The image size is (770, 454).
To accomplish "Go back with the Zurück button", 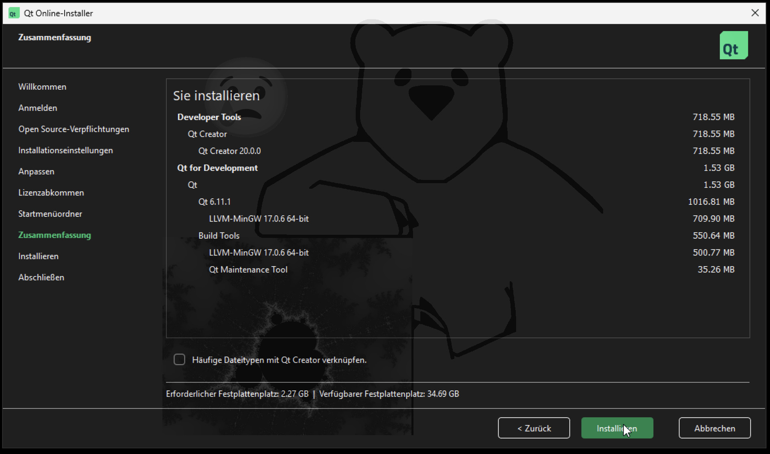I will [x=534, y=428].
